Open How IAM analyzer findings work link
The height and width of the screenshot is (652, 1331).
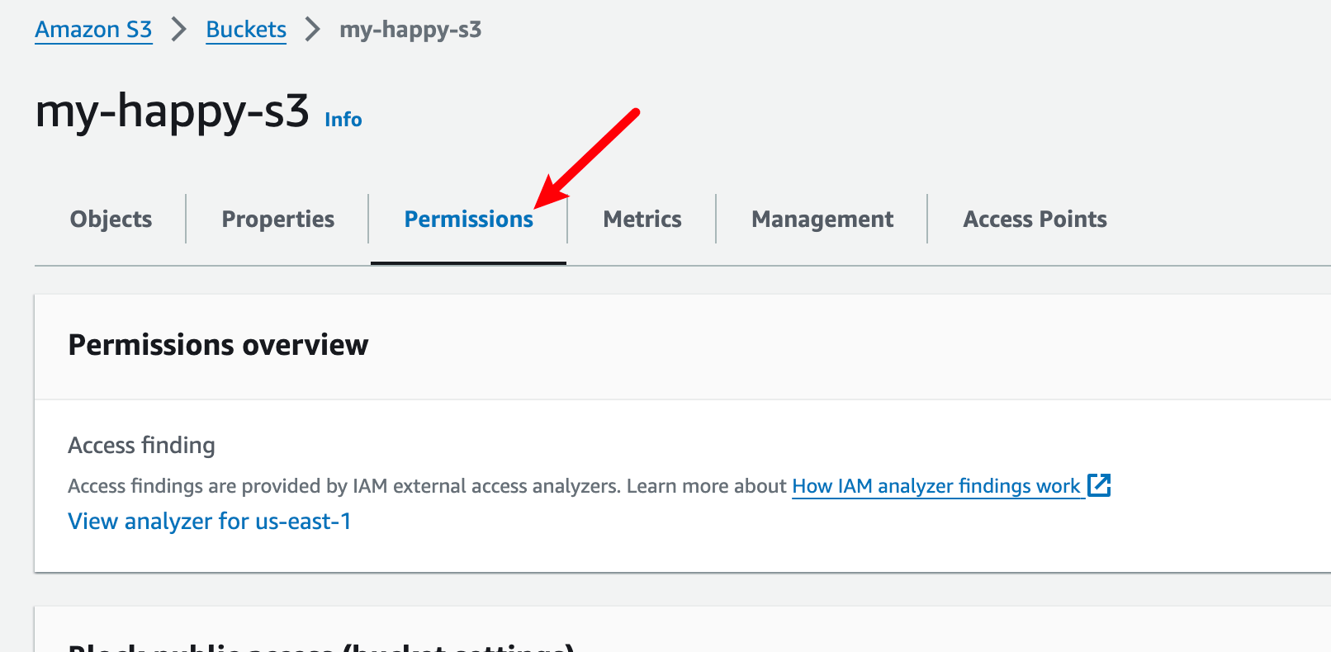pyautogui.click(x=936, y=486)
